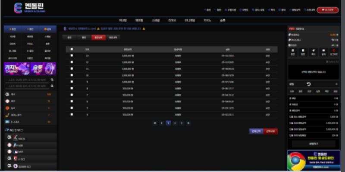Select the baseball category icon in sidebar
Screen dimensions: 345x172
pos(7,101)
